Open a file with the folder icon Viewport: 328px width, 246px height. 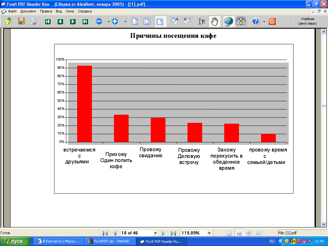pyautogui.click(x=9, y=21)
